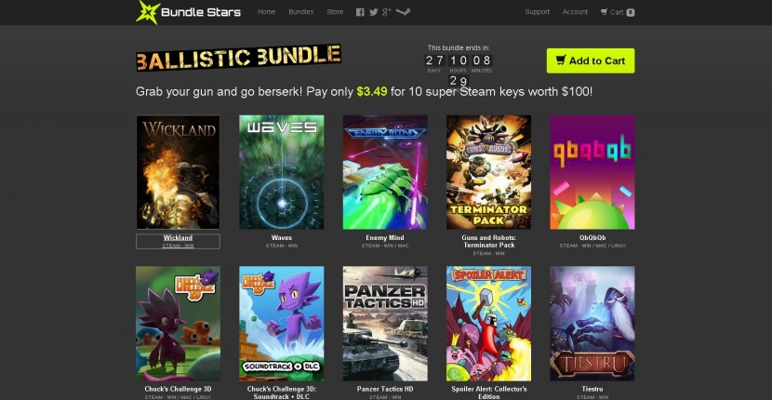The height and width of the screenshot is (400, 772).
Task: Open the Bundles menu item
Action: 300,12
